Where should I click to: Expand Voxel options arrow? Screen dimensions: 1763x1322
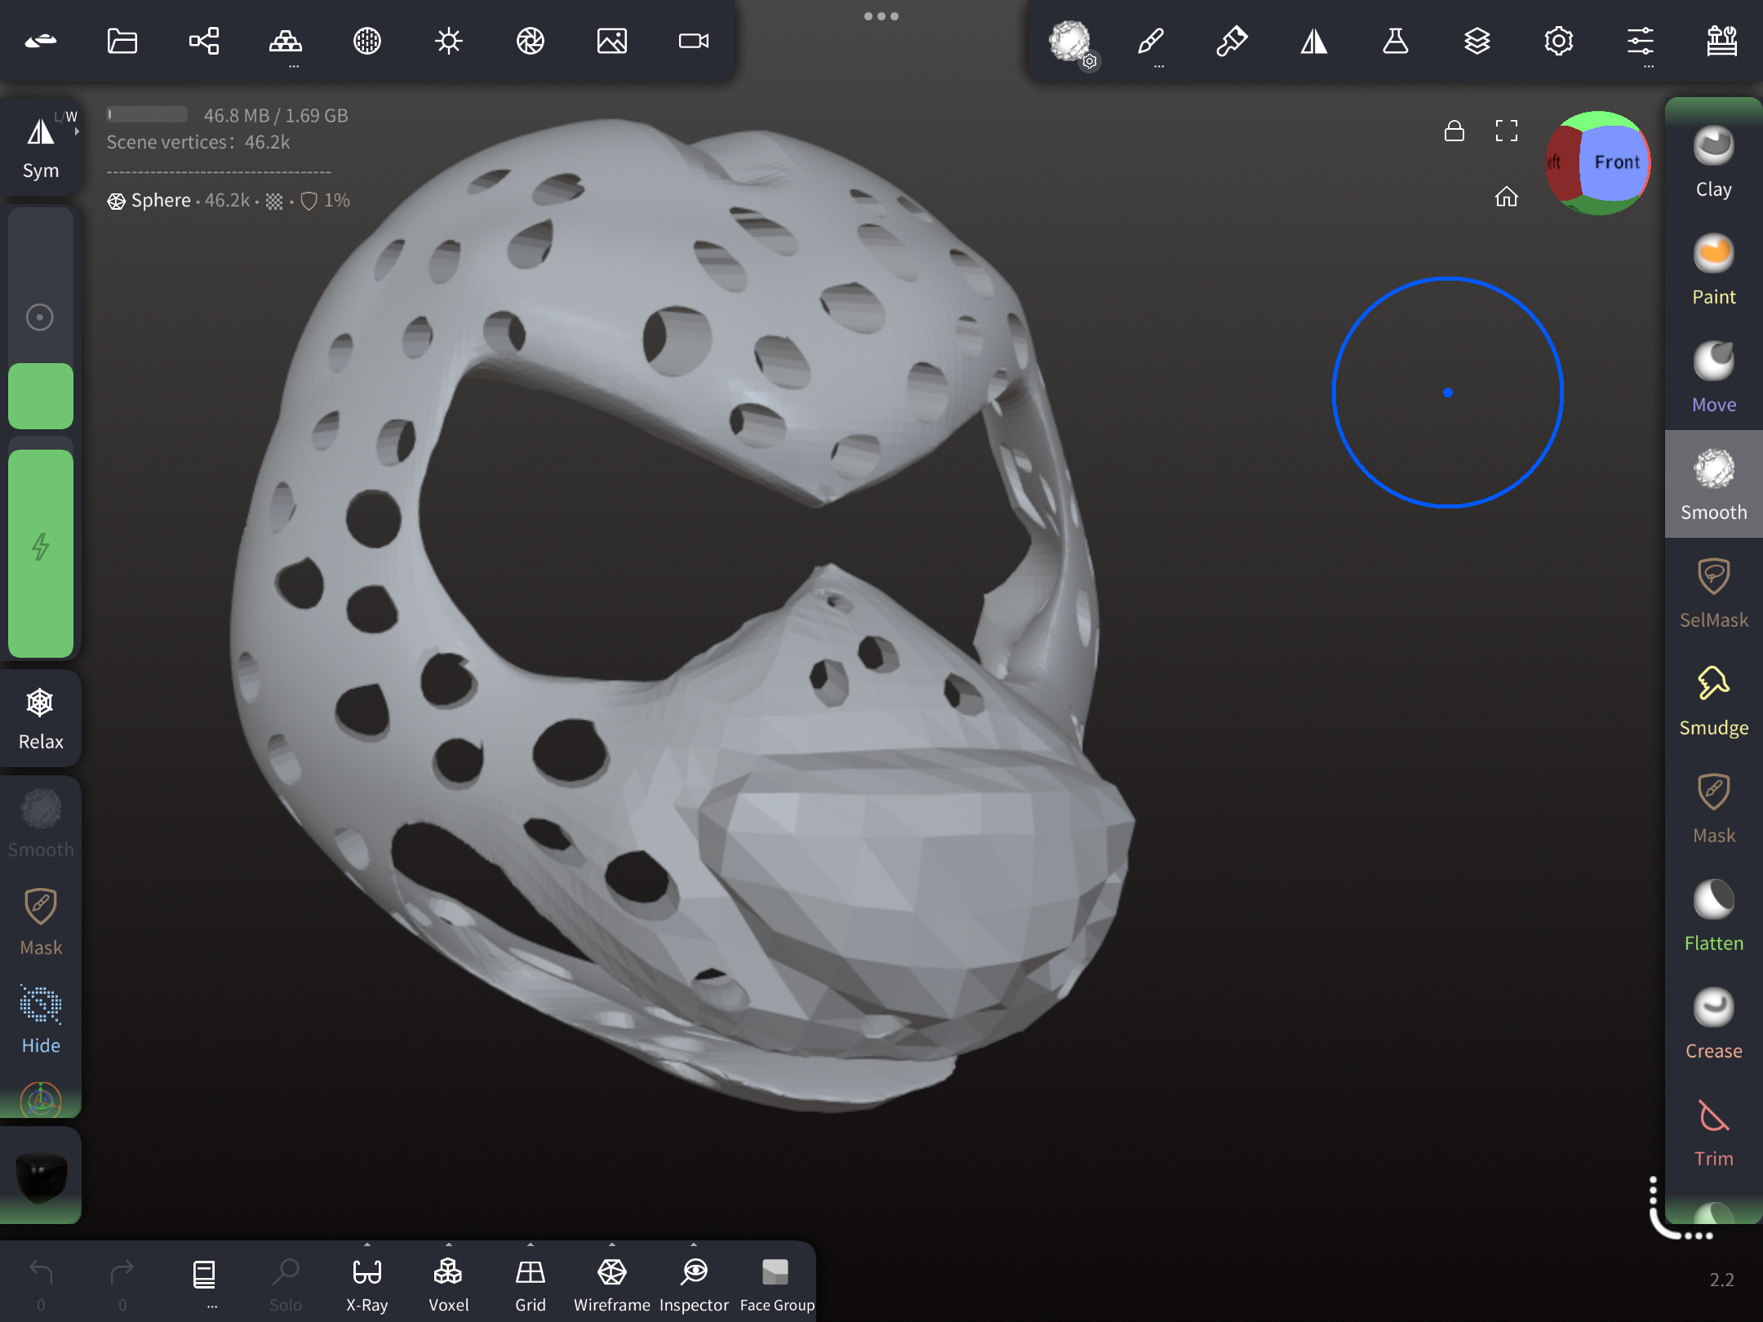click(449, 1244)
